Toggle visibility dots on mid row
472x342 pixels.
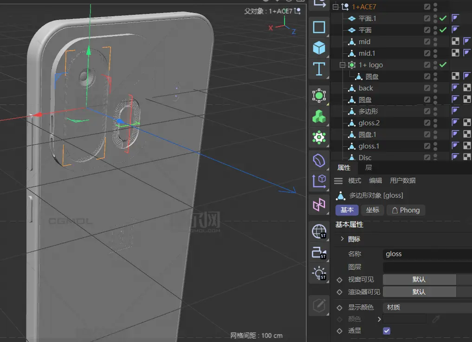click(x=435, y=42)
